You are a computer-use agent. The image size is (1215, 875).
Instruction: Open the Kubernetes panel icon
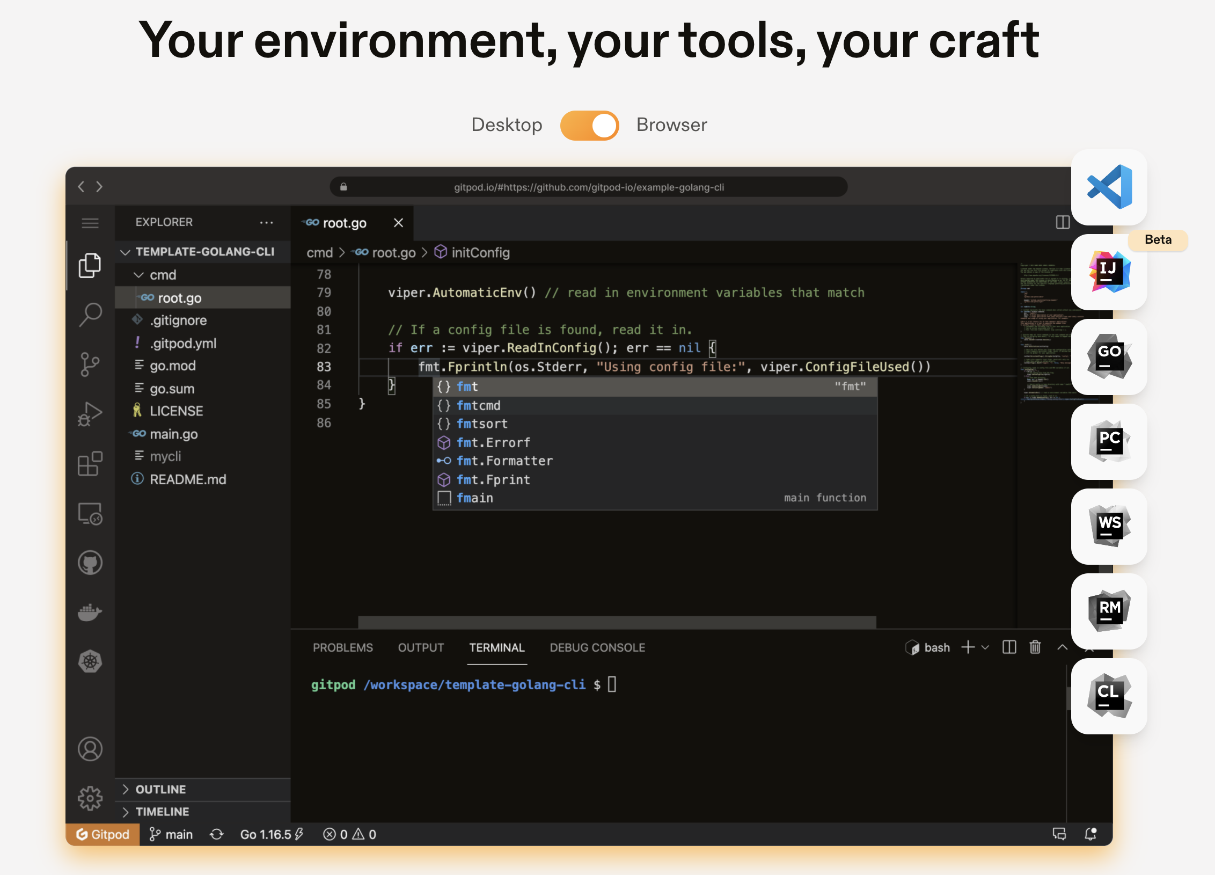click(x=90, y=661)
